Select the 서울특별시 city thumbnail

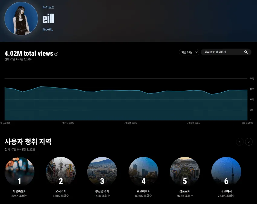[20, 172]
